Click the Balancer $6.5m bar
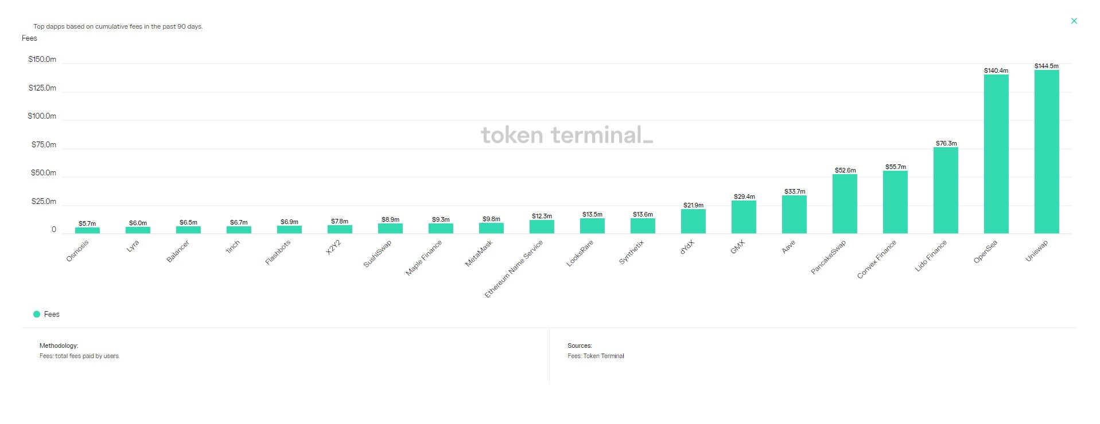 coord(188,230)
